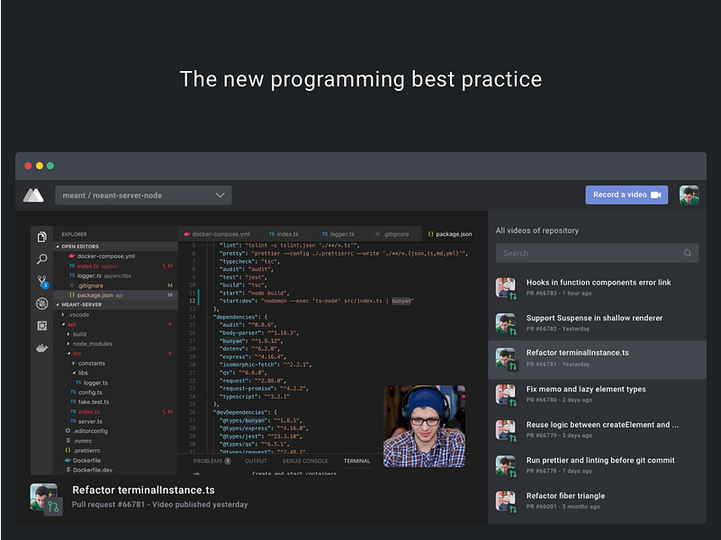This screenshot has width=721, height=540.
Task: Click avatar beside PR #66778 video
Action: 505,465
